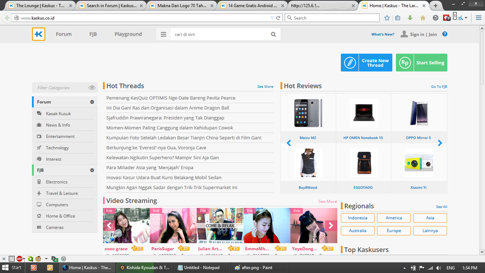Open the What's New? link
The image size is (485, 273).
click(383, 34)
